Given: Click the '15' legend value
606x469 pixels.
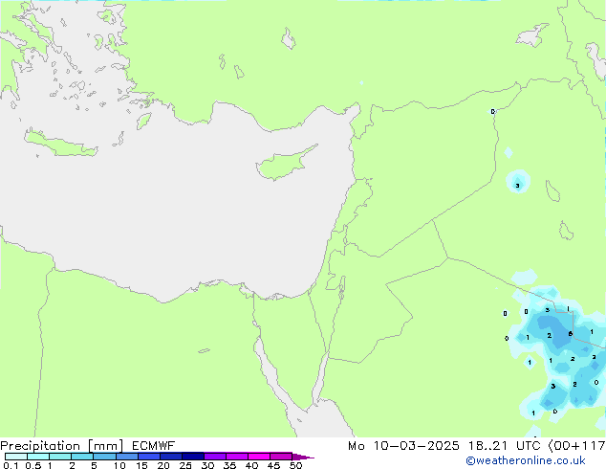Looking at the screenshot, I should pyautogui.click(x=141, y=465).
